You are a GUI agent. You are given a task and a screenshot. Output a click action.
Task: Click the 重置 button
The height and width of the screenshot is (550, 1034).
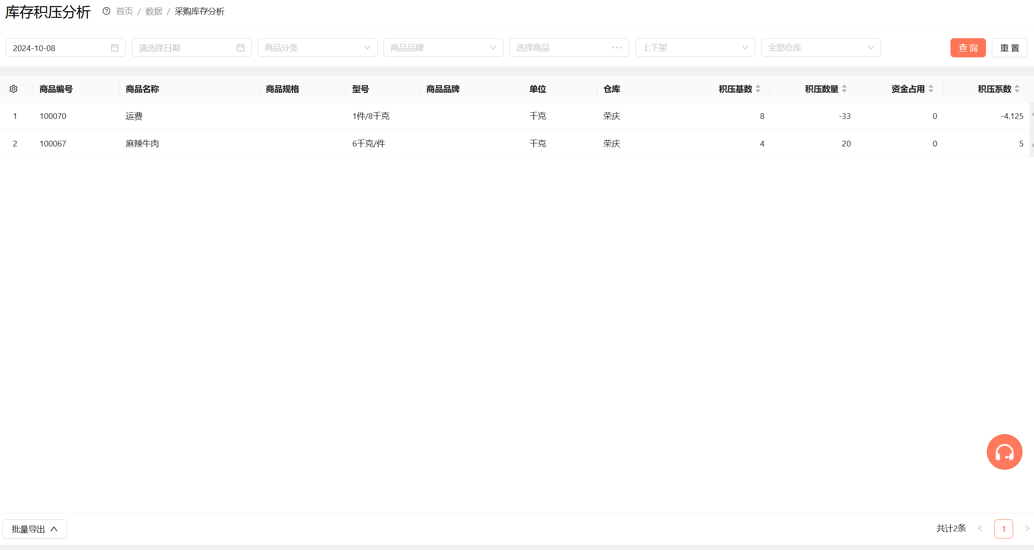tap(1009, 47)
